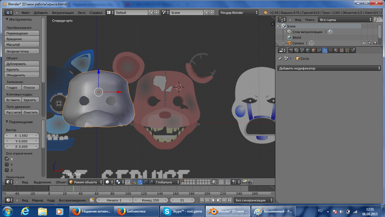This screenshot has height=217, width=385.
Task: Open Skype from the taskbar
Action: 182,212
